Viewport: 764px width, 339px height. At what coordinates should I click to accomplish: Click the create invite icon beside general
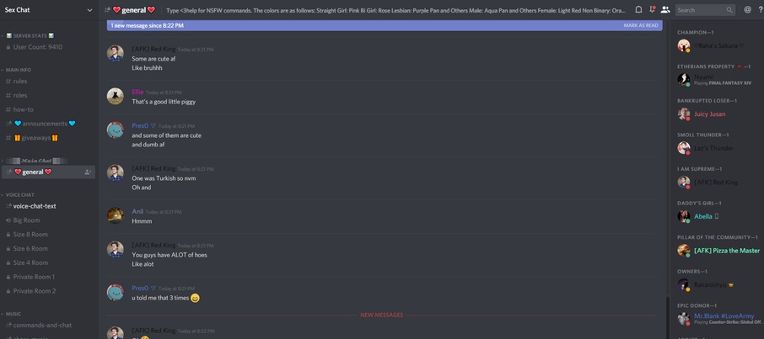(x=87, y=172)
